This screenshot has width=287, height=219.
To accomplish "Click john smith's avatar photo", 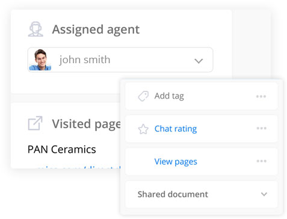I will coord(40,60).
